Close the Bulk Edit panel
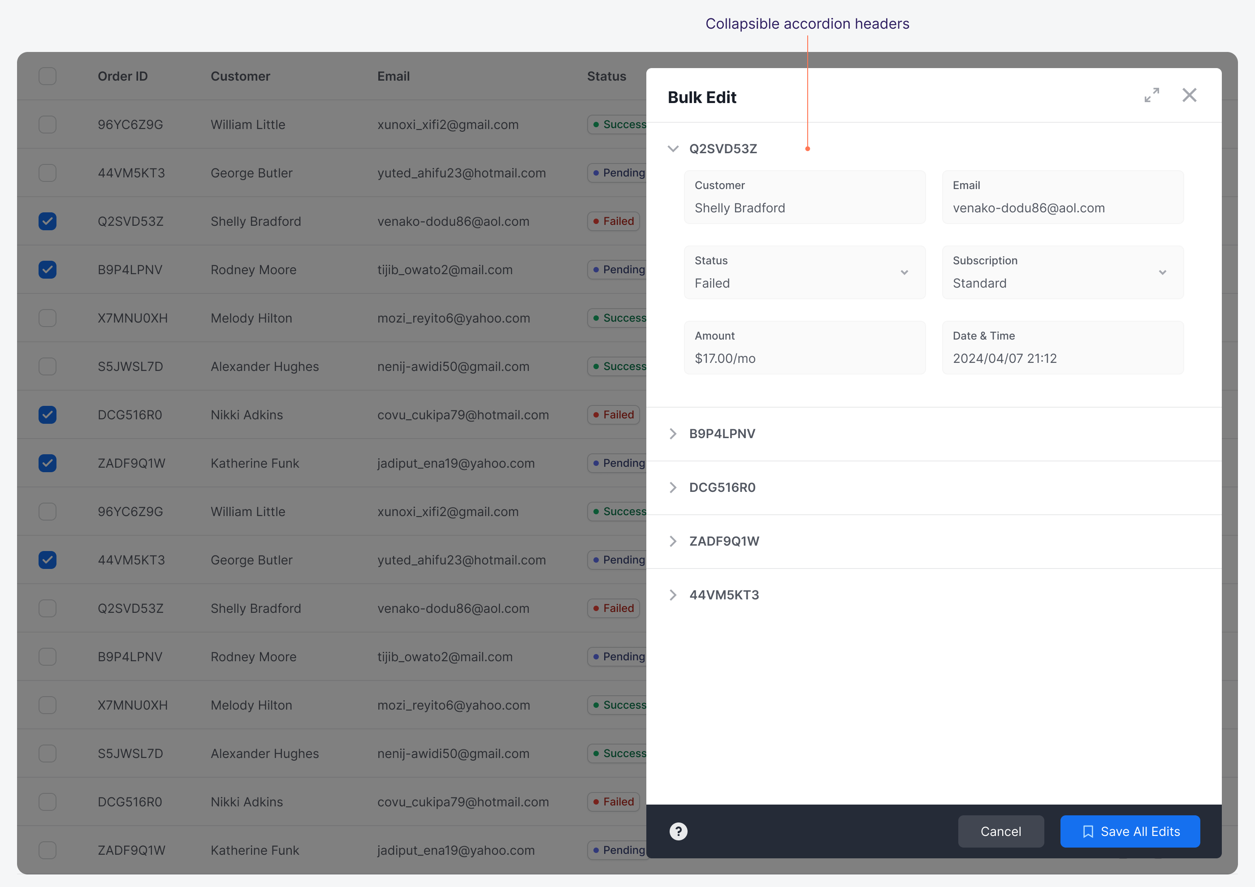This screenshot has width=1255, height=887. pyautogui.click(x=1190, y=95)
